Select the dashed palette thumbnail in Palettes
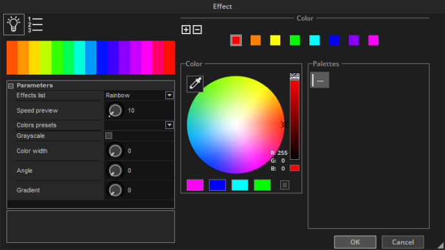The height and width of the screenshot is (250, 445). pyautogui.click(x=320, y=80)
